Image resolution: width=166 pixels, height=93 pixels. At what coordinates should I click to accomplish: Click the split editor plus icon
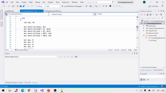pos(137,17)
